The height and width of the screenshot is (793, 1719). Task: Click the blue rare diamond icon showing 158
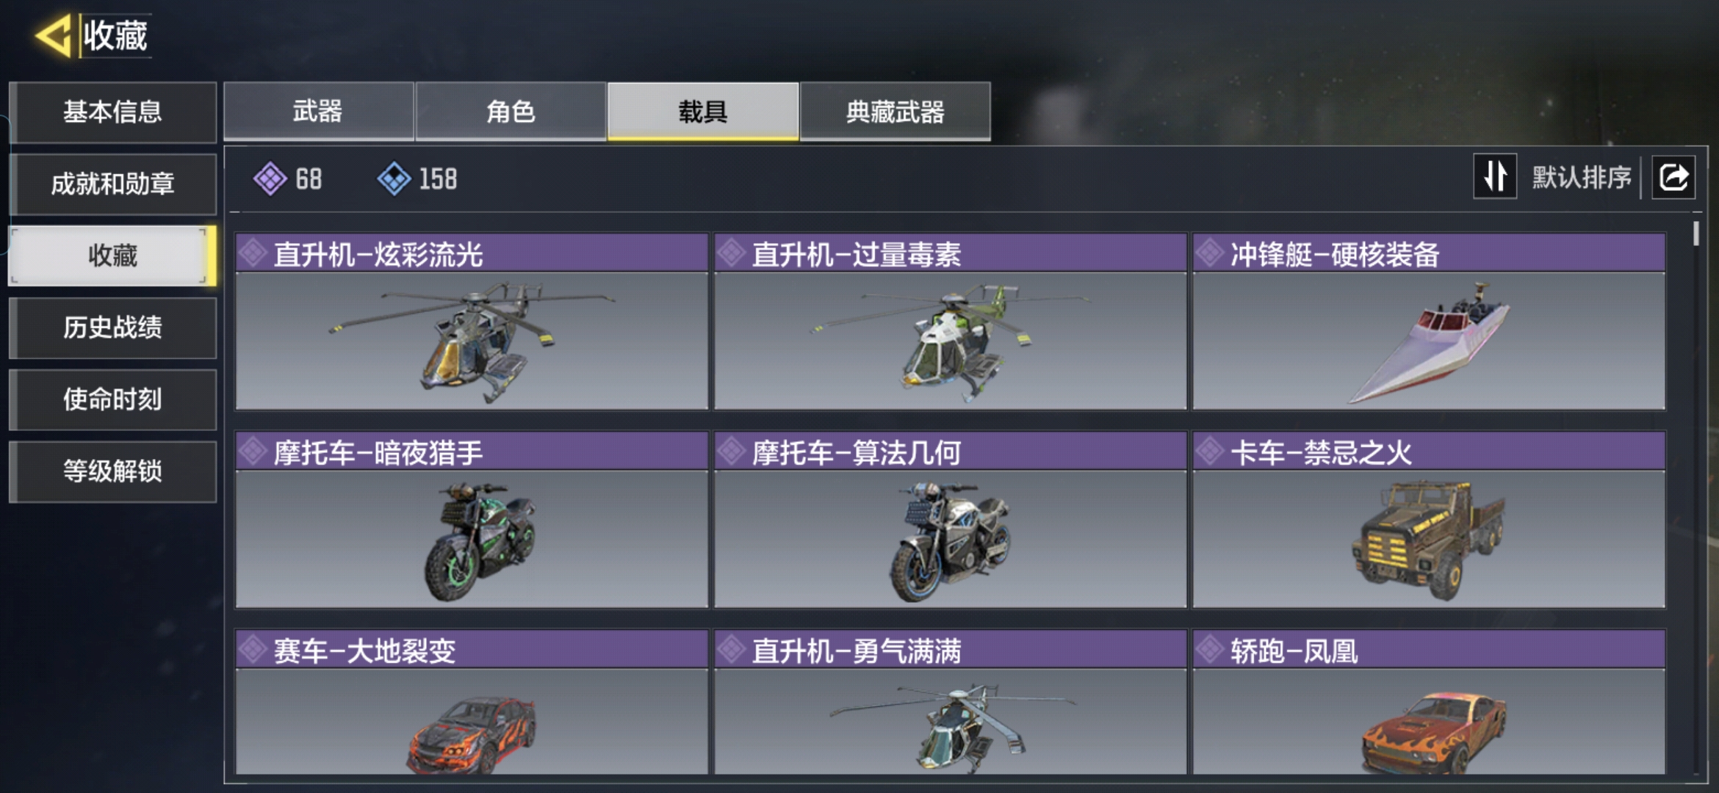tap(394, 178)
